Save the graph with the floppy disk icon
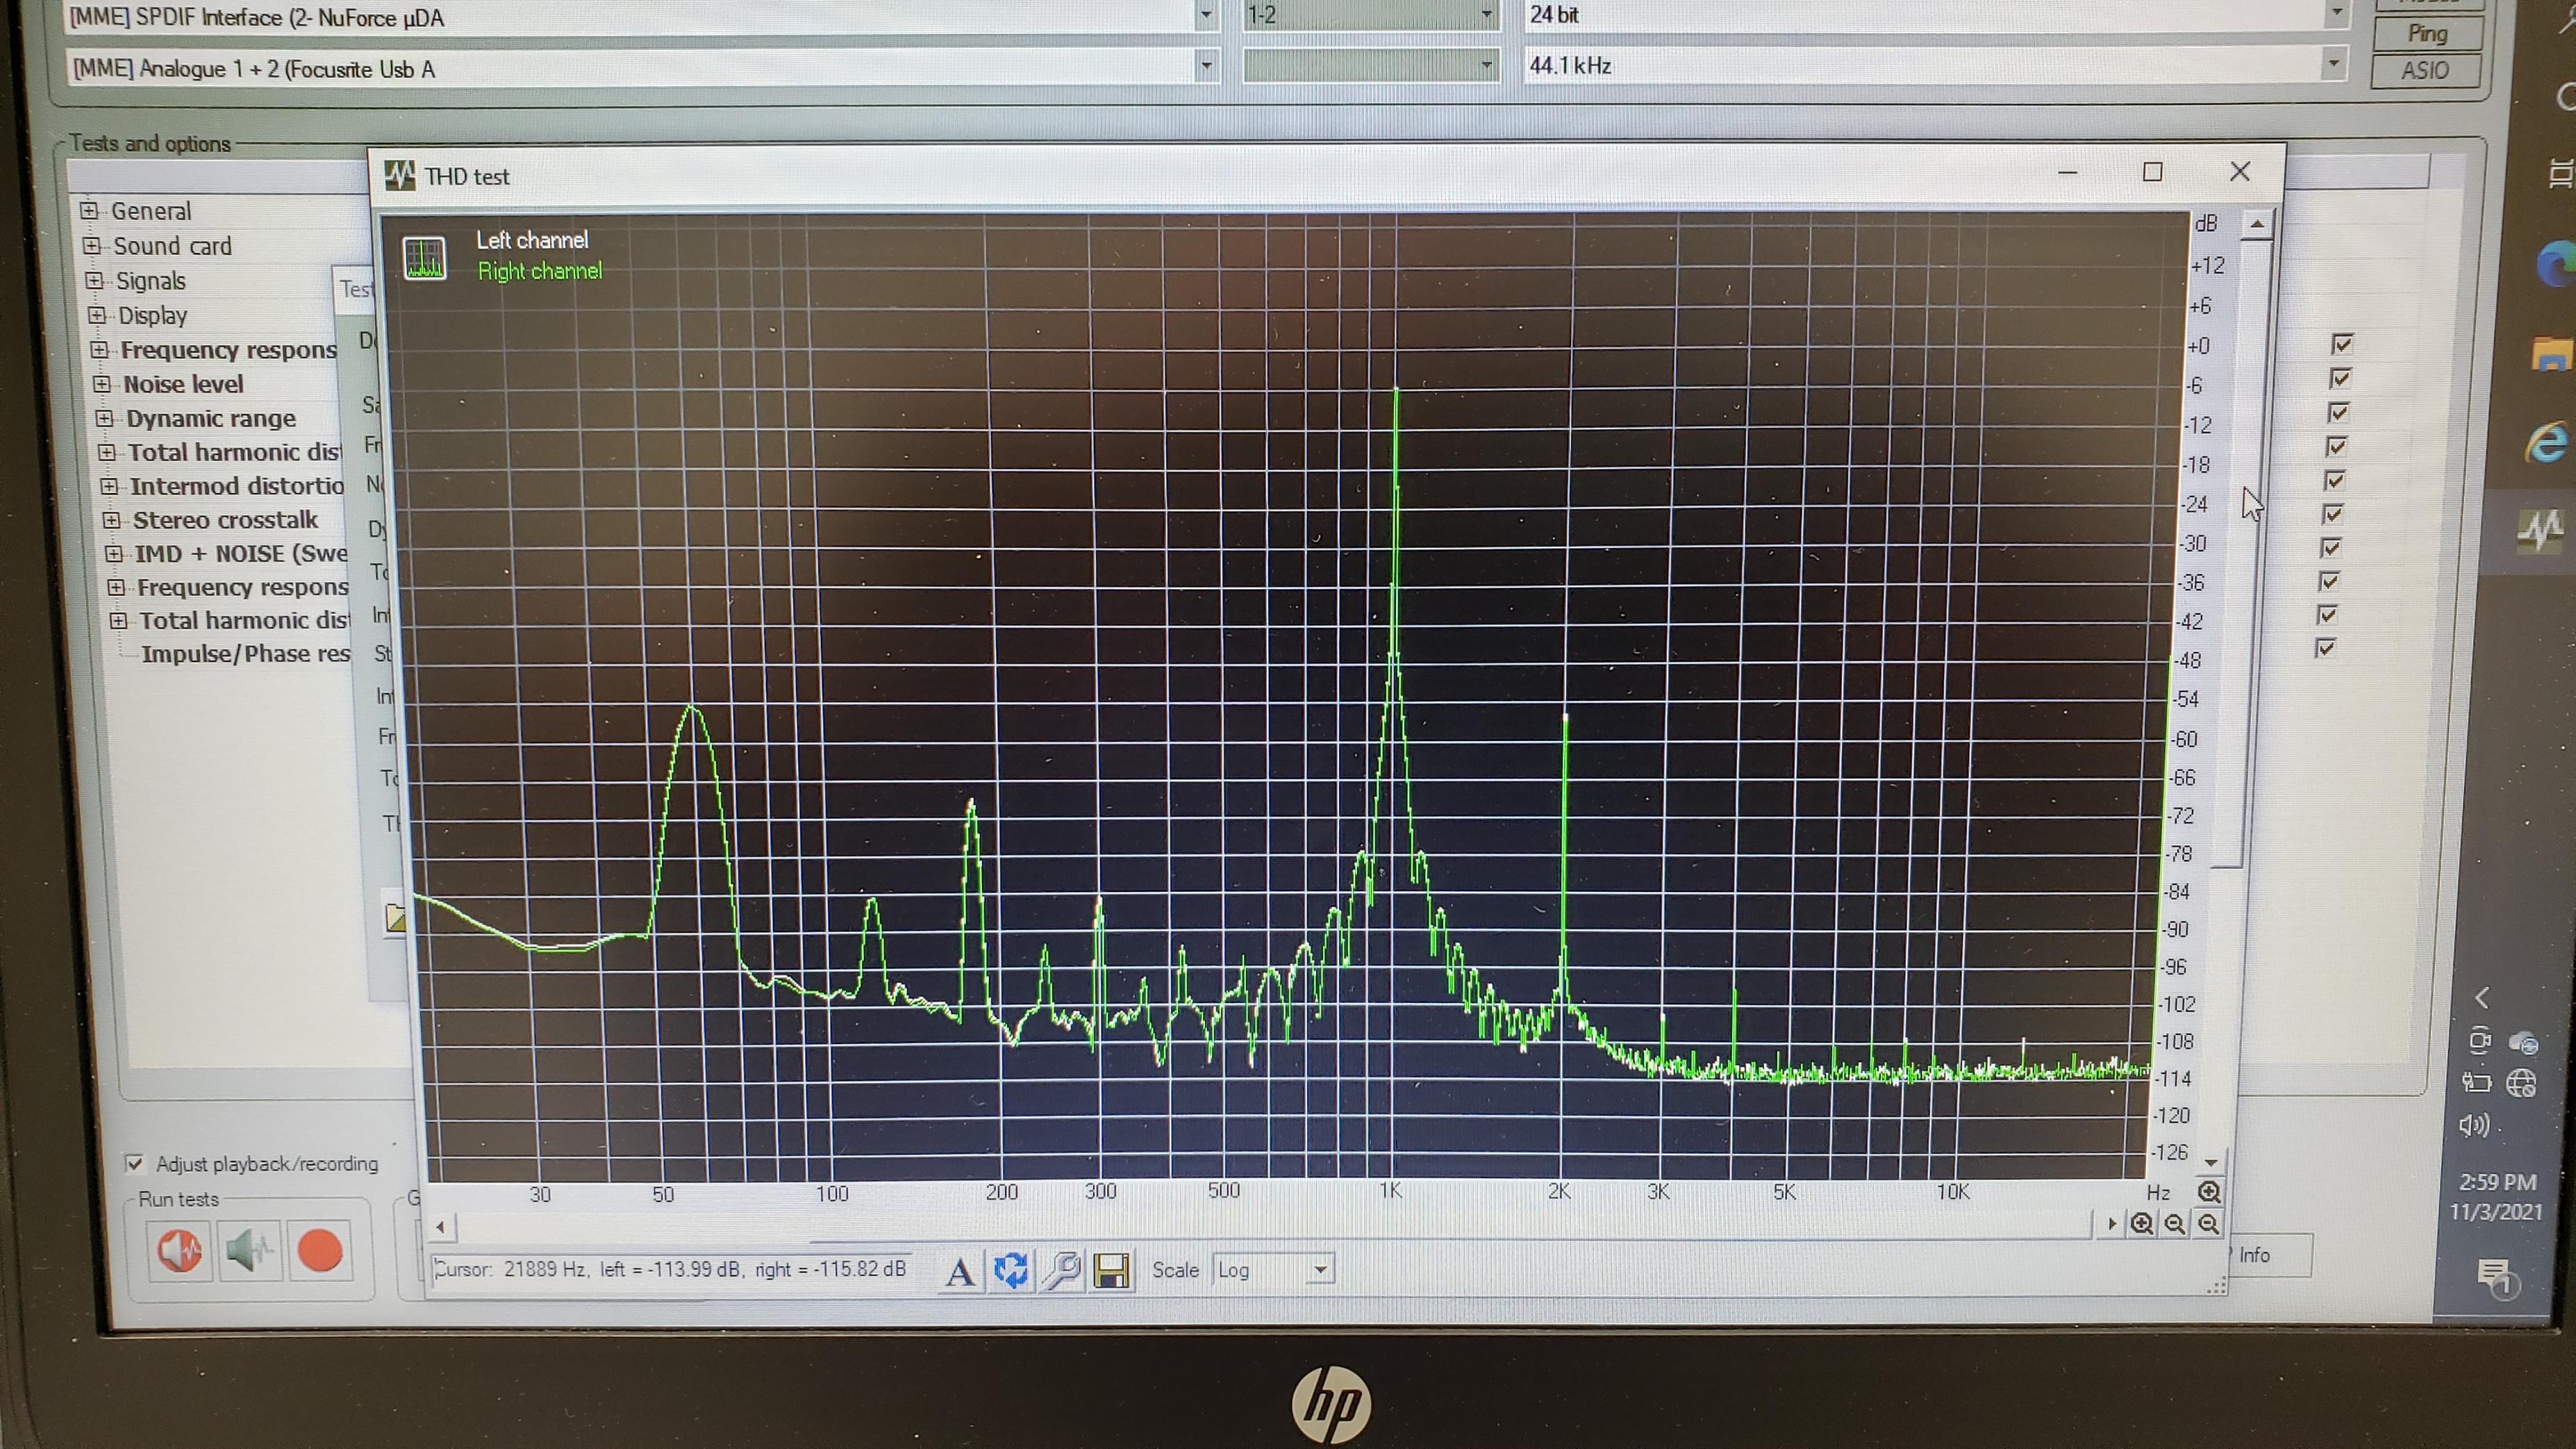The height and width of the screenshot is (1449, 2576). click(x=1111, y=1270)
